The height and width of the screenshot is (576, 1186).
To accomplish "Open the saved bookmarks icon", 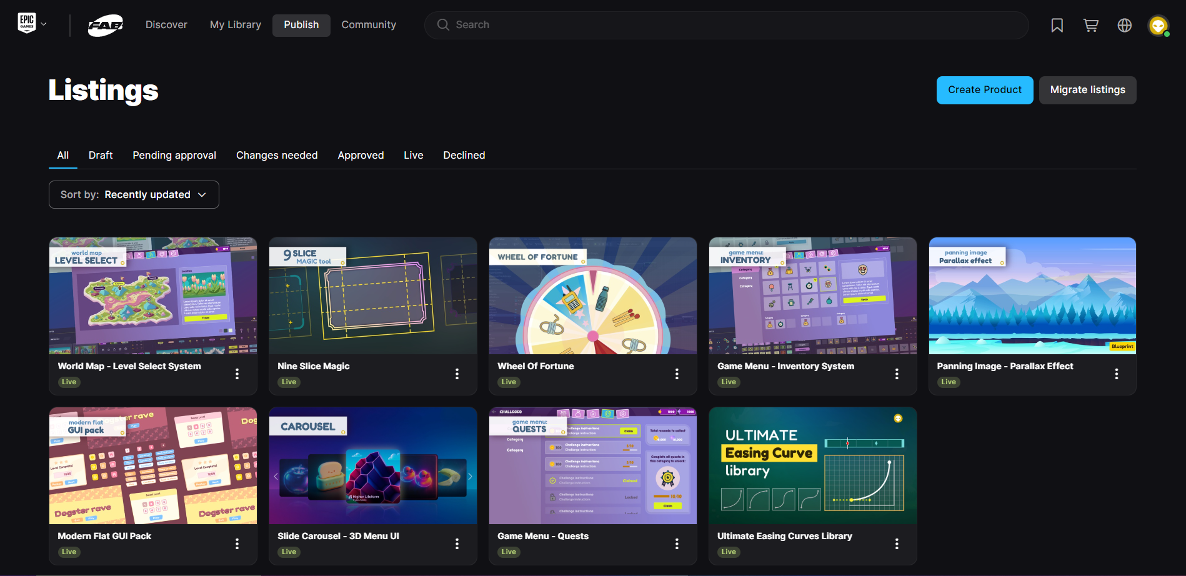I will tap(1057, 25).
